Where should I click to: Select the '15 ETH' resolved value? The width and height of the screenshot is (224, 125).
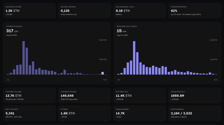click(122, 31)
